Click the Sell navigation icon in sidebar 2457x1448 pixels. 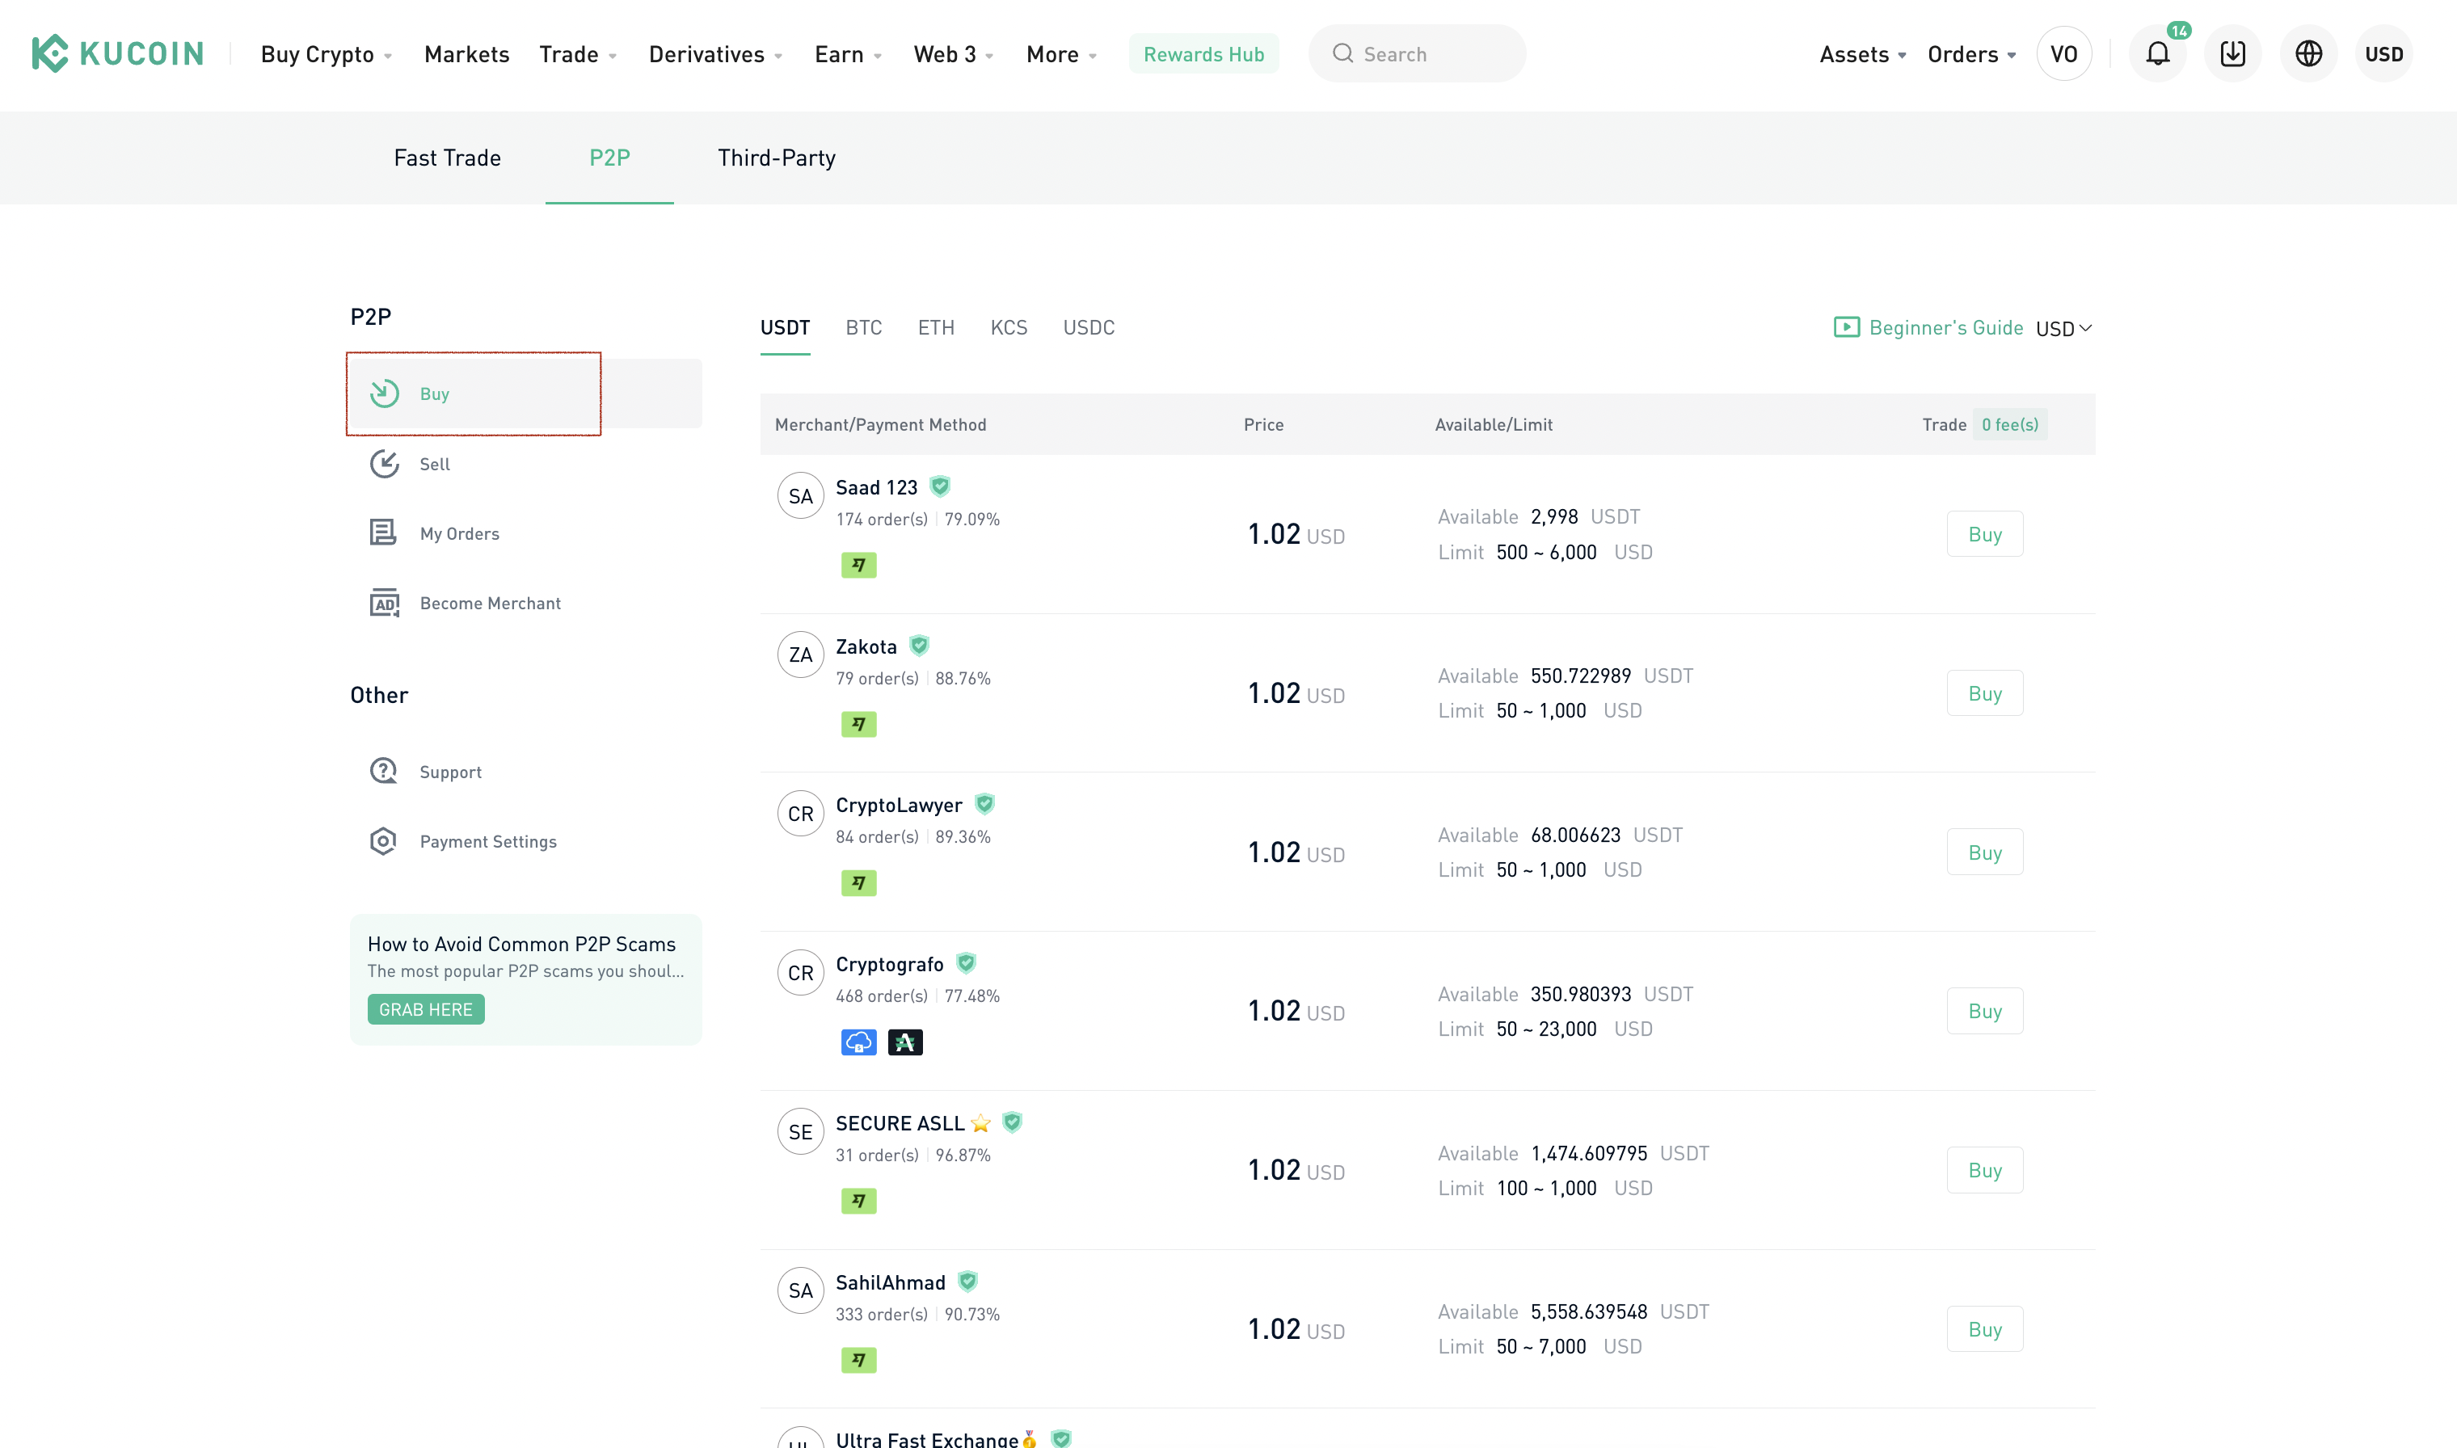coord(386,462)
